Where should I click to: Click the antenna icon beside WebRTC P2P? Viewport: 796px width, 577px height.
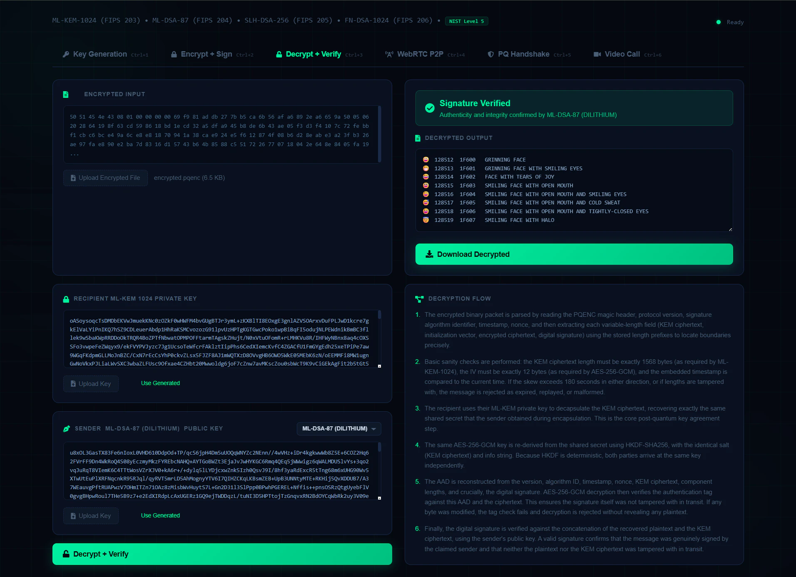[x=389, y=54]
